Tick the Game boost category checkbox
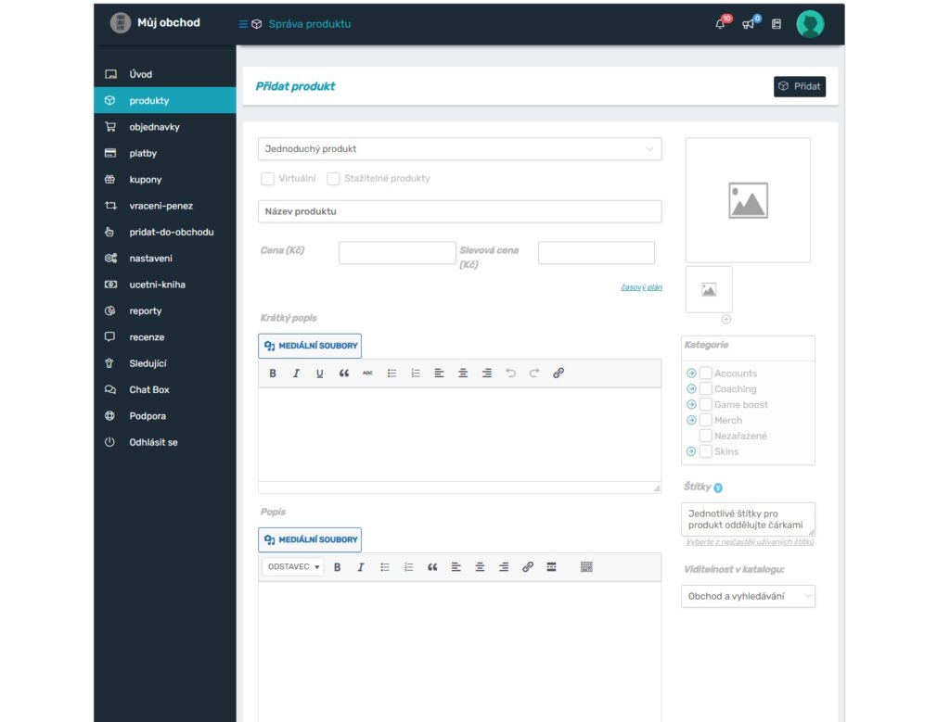The width and height of the screenshot is (950, 722). (706, 405)
